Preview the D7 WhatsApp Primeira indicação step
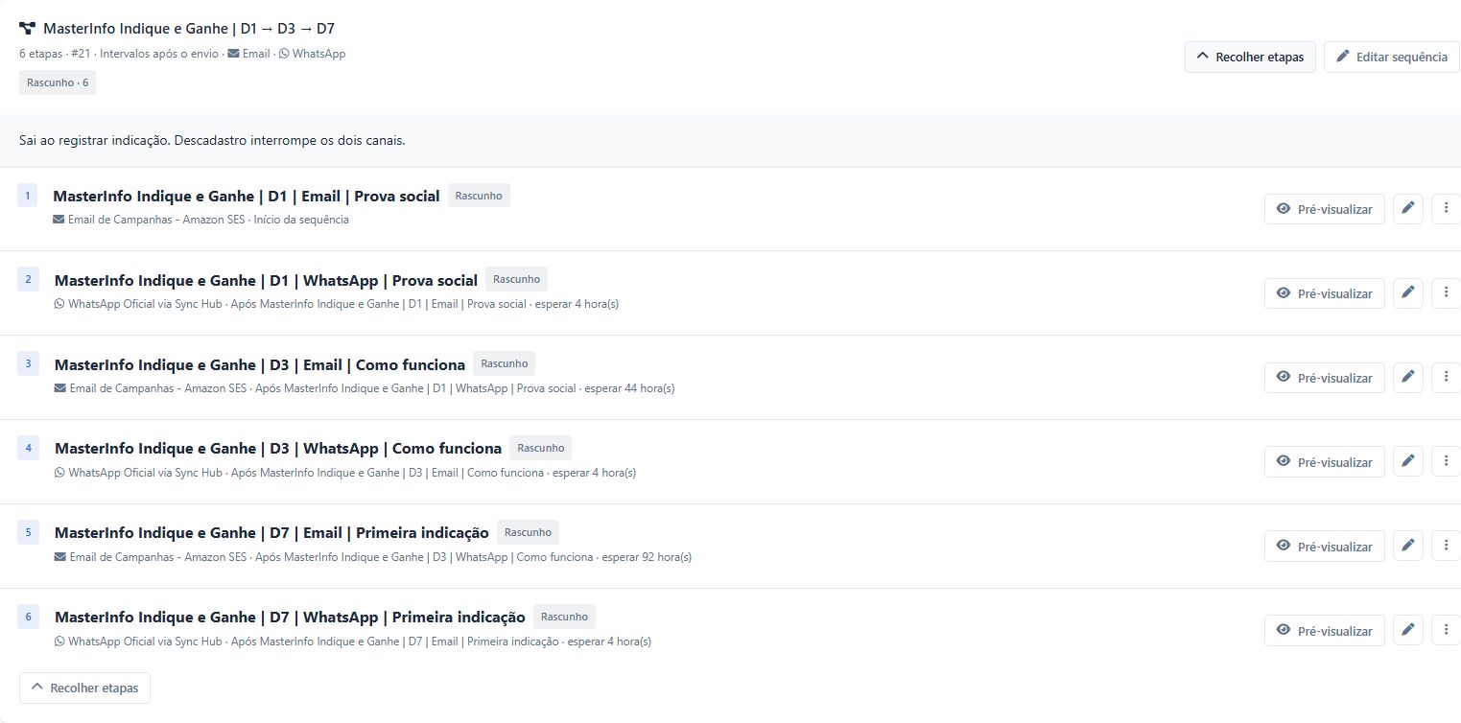 [1324, 631]
